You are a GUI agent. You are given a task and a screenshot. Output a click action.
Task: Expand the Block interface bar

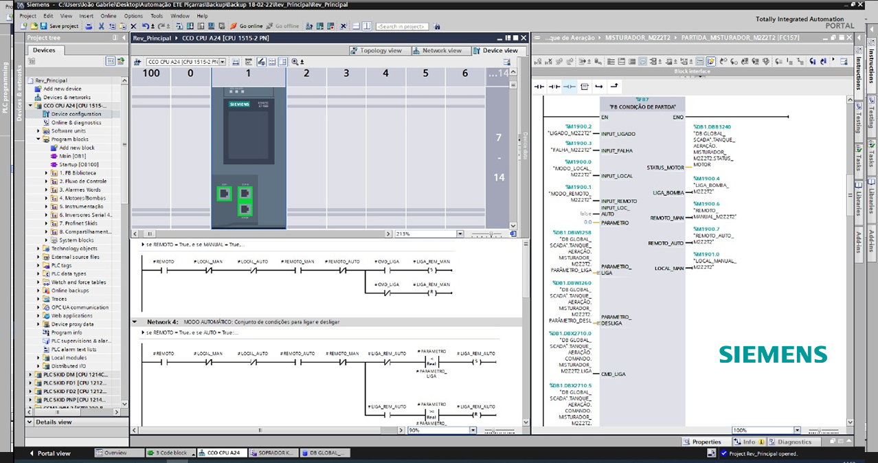click(x=692, y=71)
